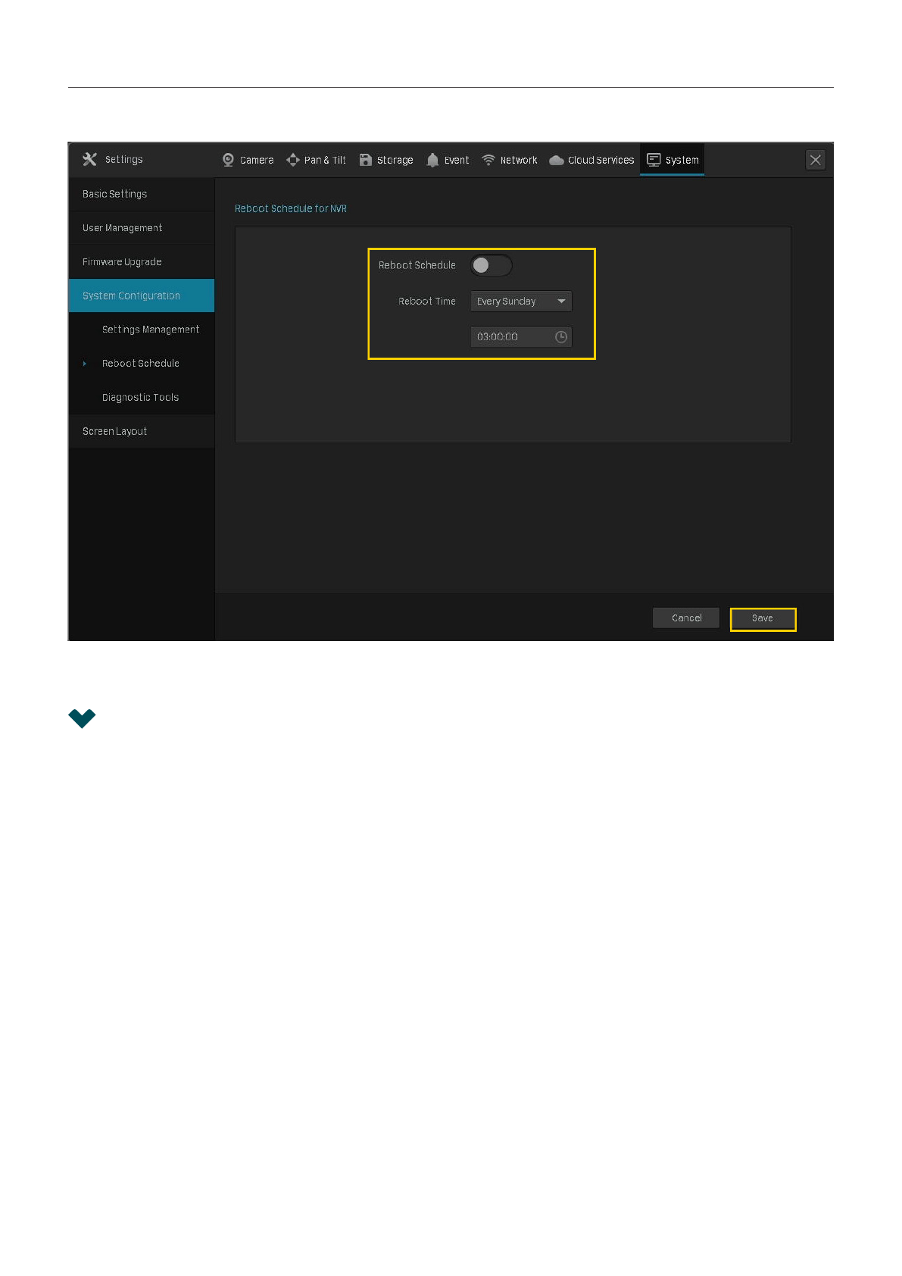Click the Event bell icon

(x=432, y=160)
